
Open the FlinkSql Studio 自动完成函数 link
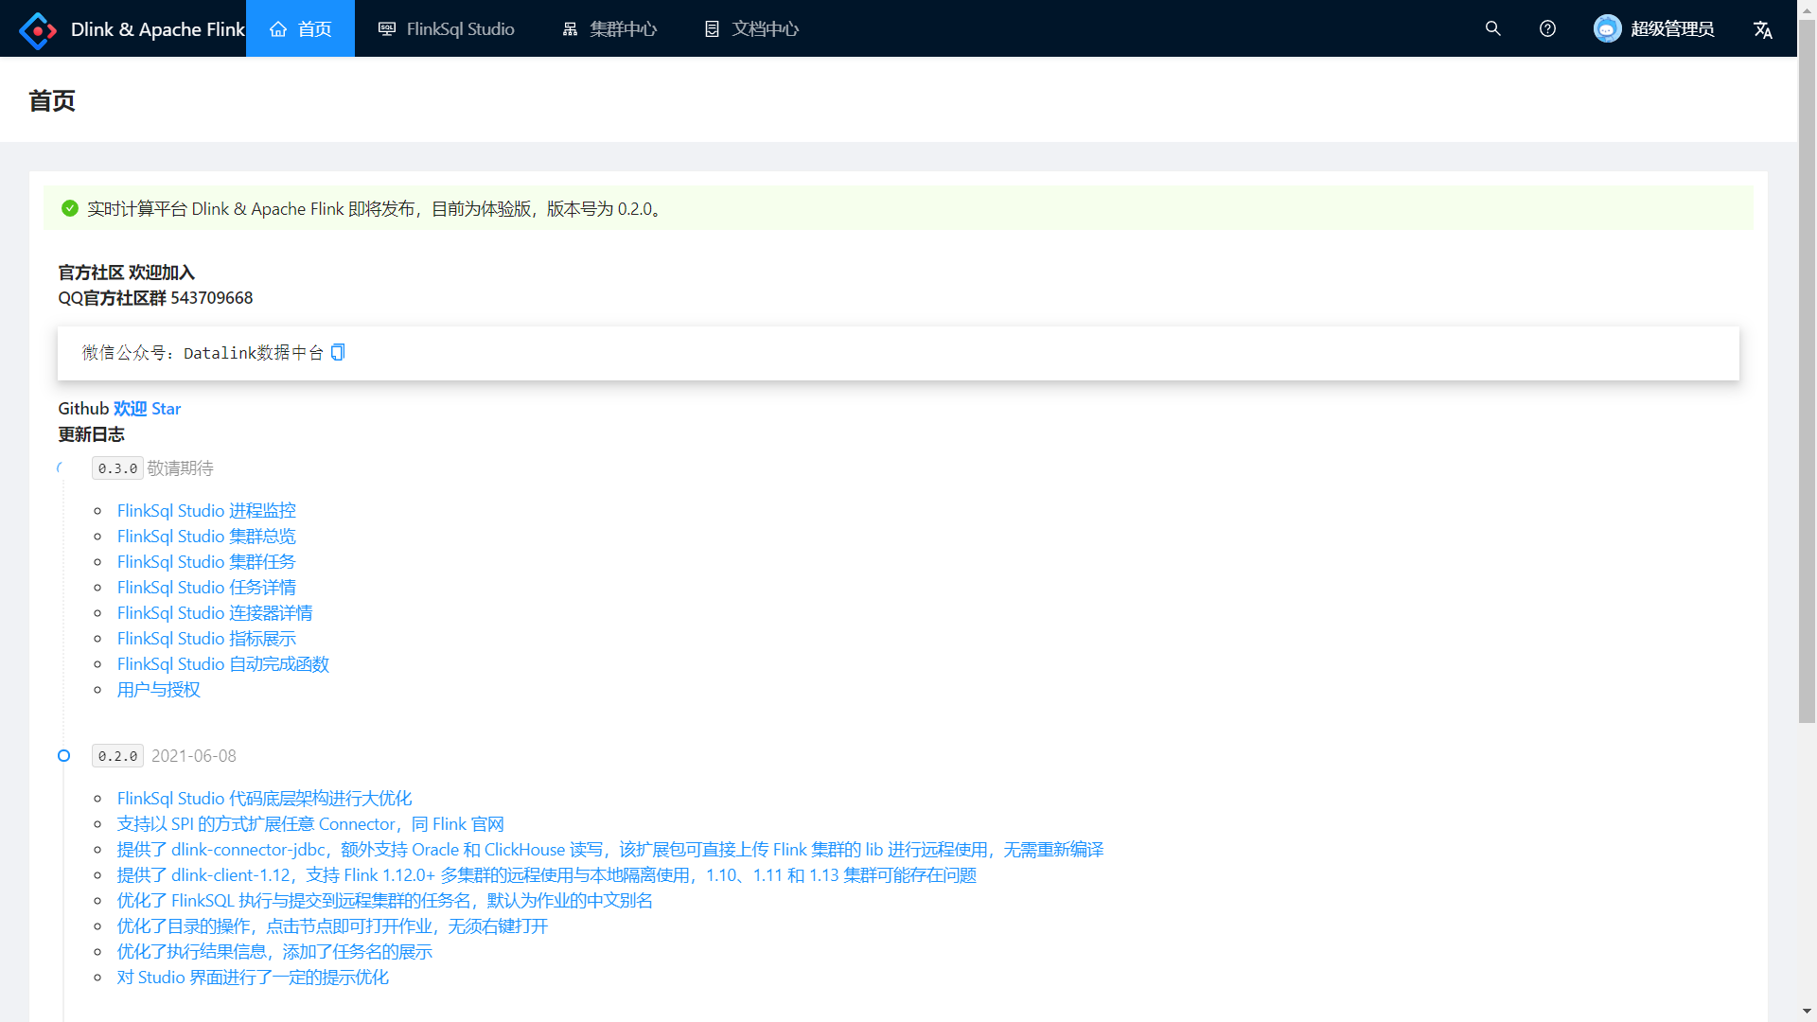[222, 663]
